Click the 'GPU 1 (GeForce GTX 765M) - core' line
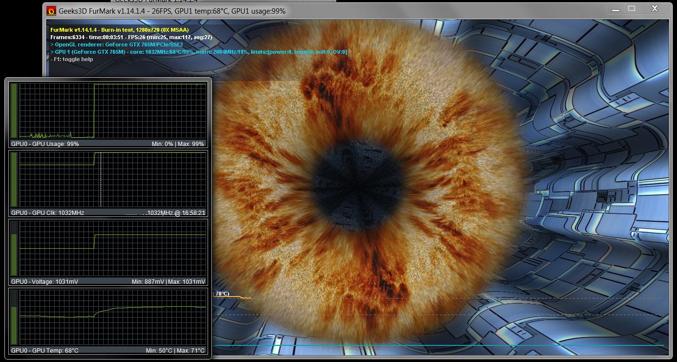The width and height of the screenshot is (677, 362). 199,52
